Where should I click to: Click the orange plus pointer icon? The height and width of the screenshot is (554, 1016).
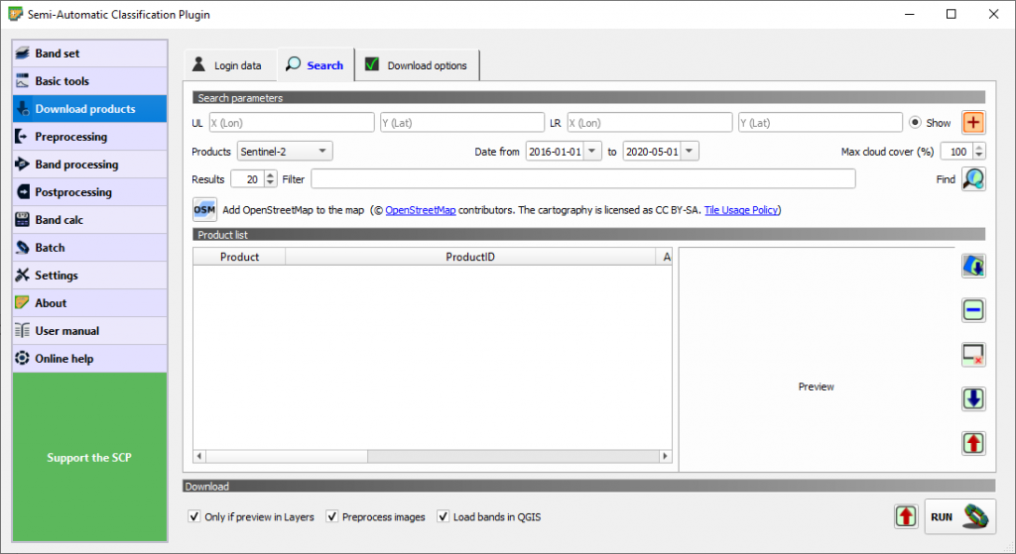(973, 122)
